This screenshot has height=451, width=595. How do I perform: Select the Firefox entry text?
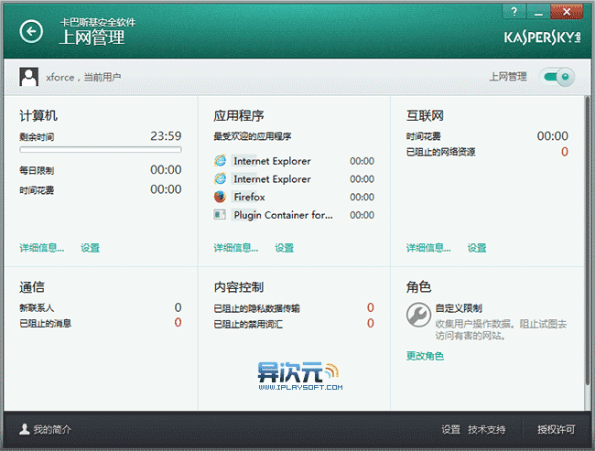tap(249, 197)
